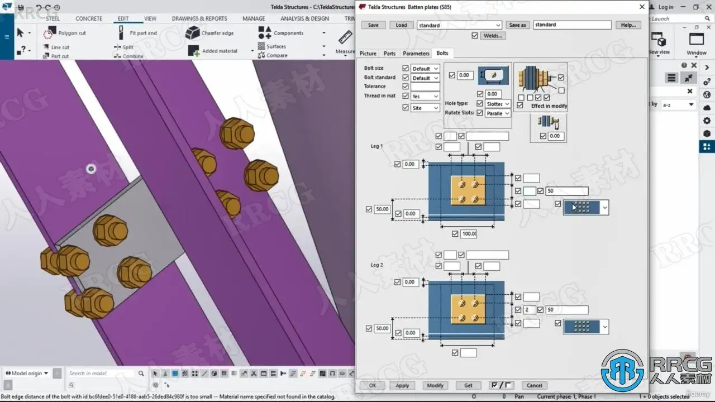Click the Save button in dialog
Viewport: 715px width, 402px height.
coord(373,25)
